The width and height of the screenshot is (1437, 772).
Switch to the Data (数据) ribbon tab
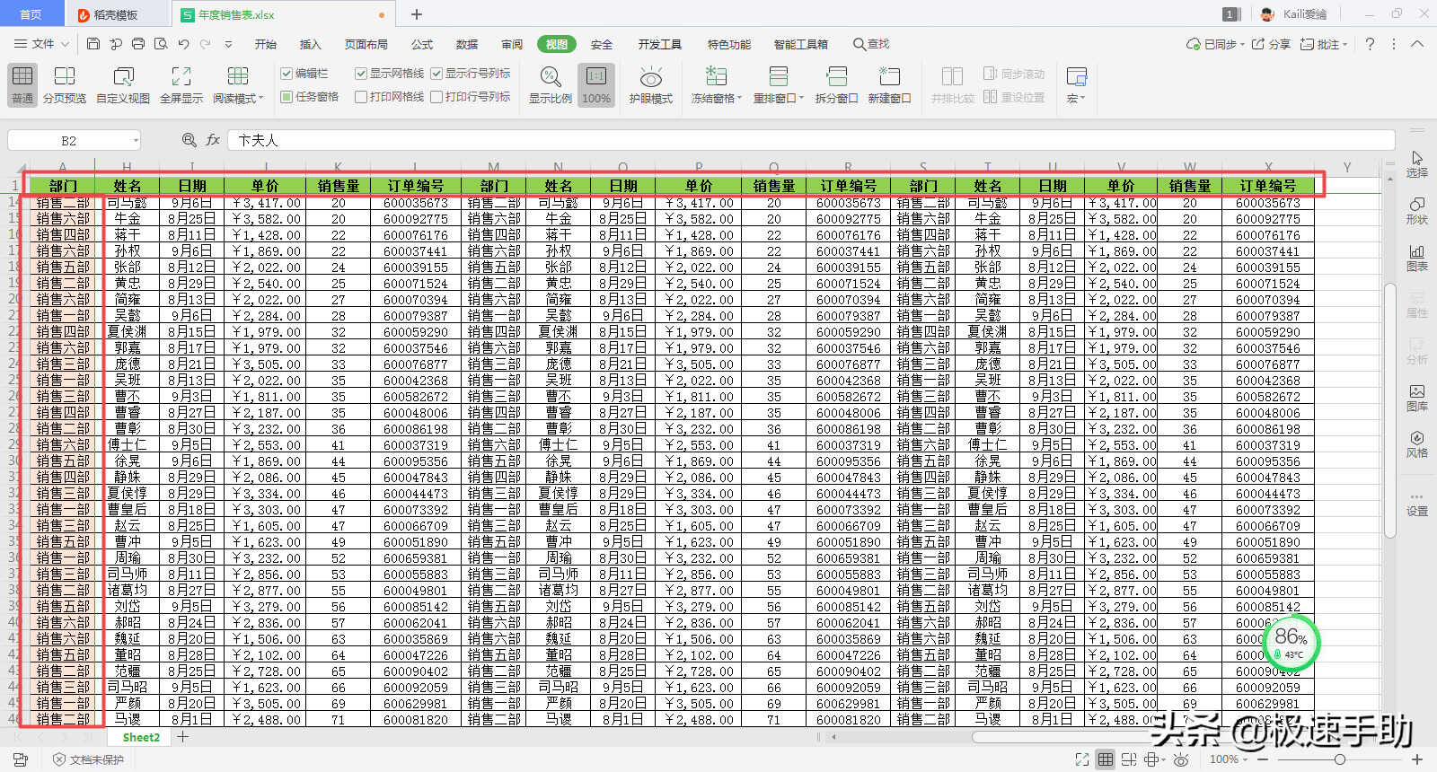(x=467, y=44)
